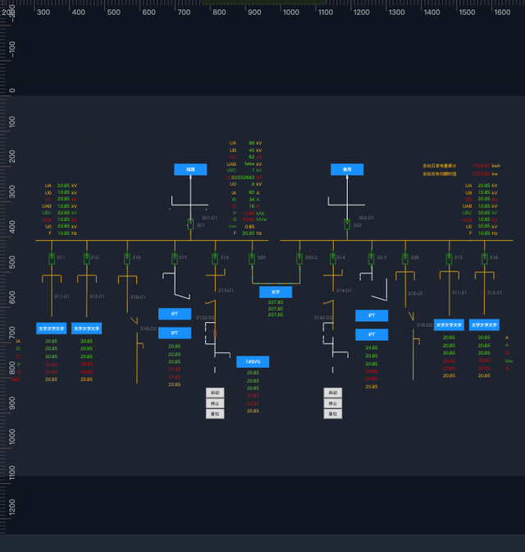Click 复位 reset button under feeder 314

pyautogui.click(x=333, y=414)
